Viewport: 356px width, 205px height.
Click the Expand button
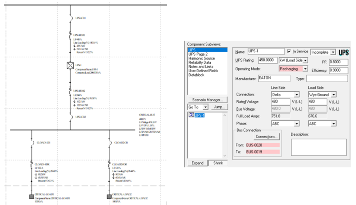pyautogui.click(x=197, y=163)
